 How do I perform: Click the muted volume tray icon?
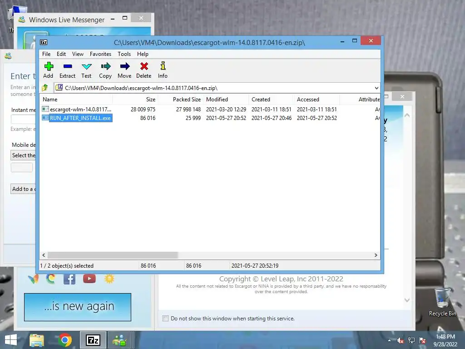[401, 340]
